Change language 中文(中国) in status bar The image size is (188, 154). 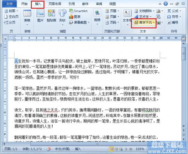pos(62,149)
